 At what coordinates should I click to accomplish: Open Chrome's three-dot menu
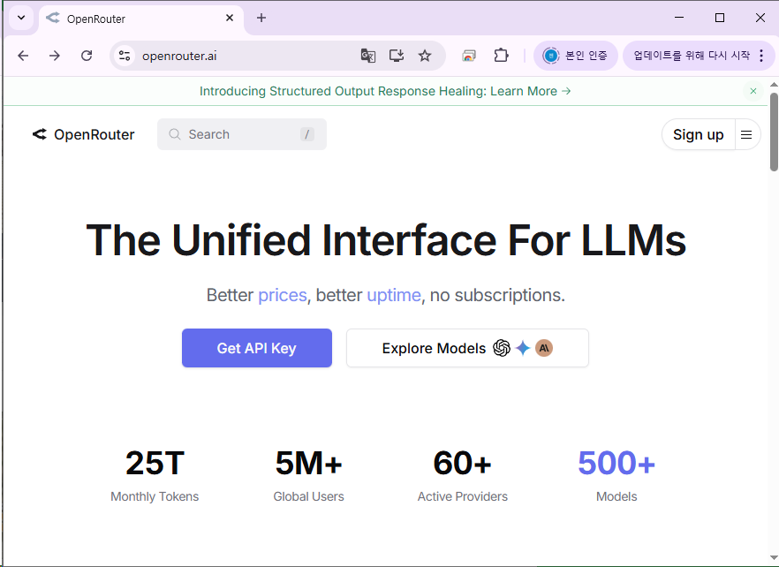click(x=761, y=56)
